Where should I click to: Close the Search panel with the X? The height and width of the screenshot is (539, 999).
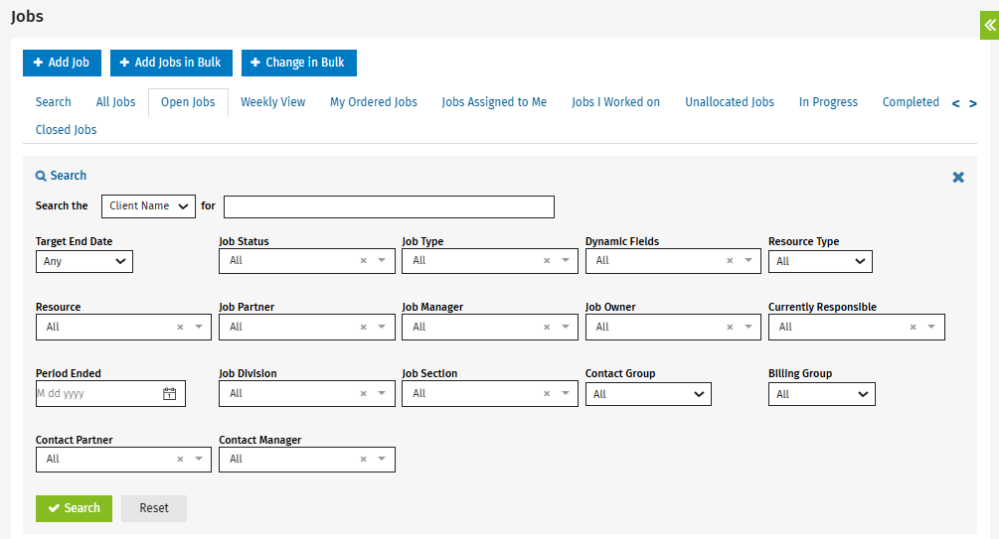pos(958,178)
